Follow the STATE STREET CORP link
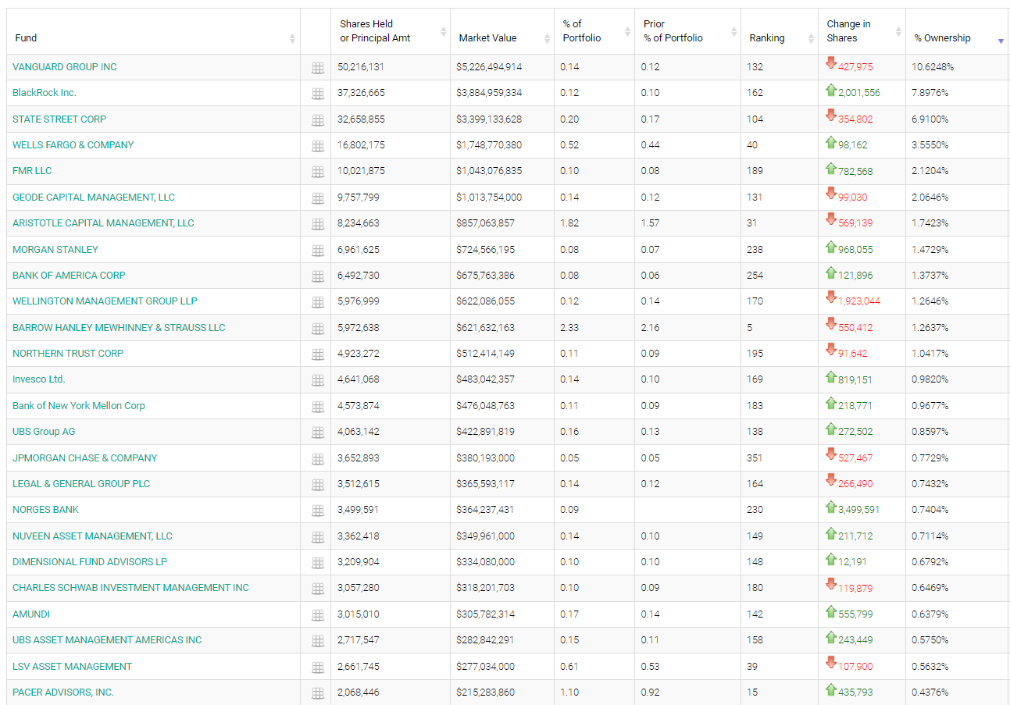Viewport: 1010px width, 705px height. click(x=59, y=119)
